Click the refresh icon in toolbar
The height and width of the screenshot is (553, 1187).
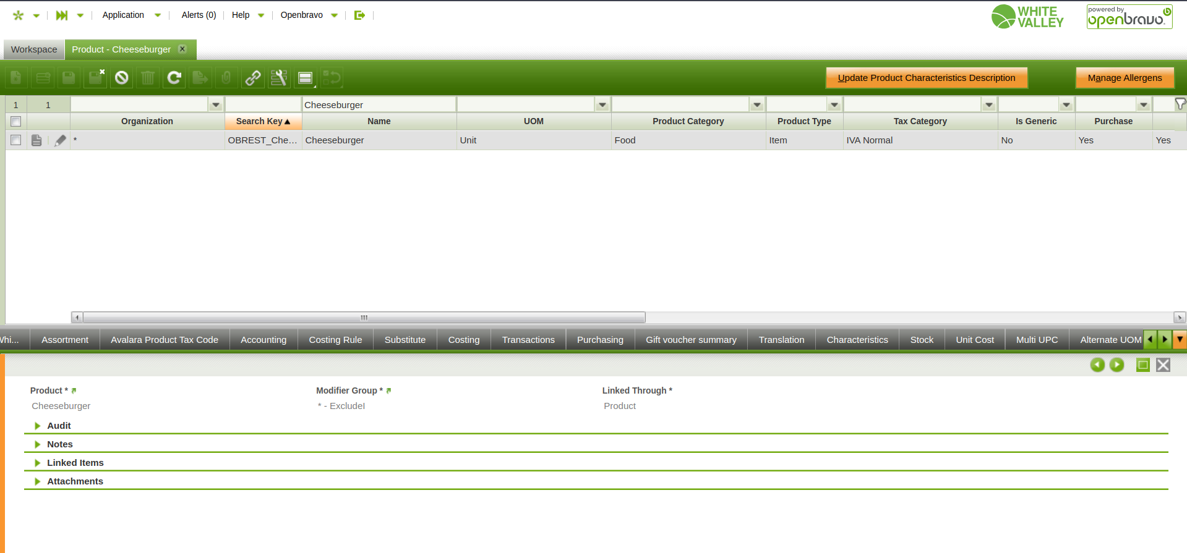pyautogui.click(x=174, y=78)
